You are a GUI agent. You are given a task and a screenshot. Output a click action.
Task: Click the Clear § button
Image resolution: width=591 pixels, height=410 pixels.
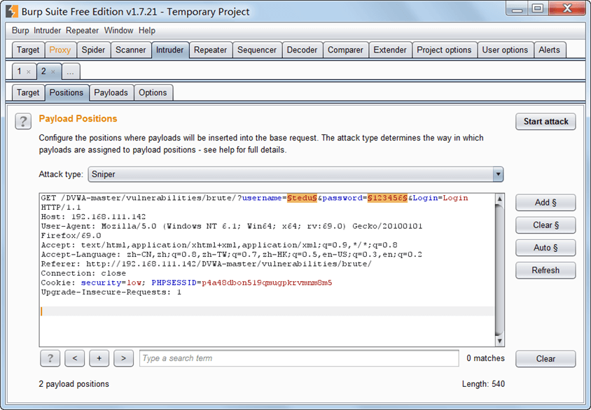pos(545,225)
